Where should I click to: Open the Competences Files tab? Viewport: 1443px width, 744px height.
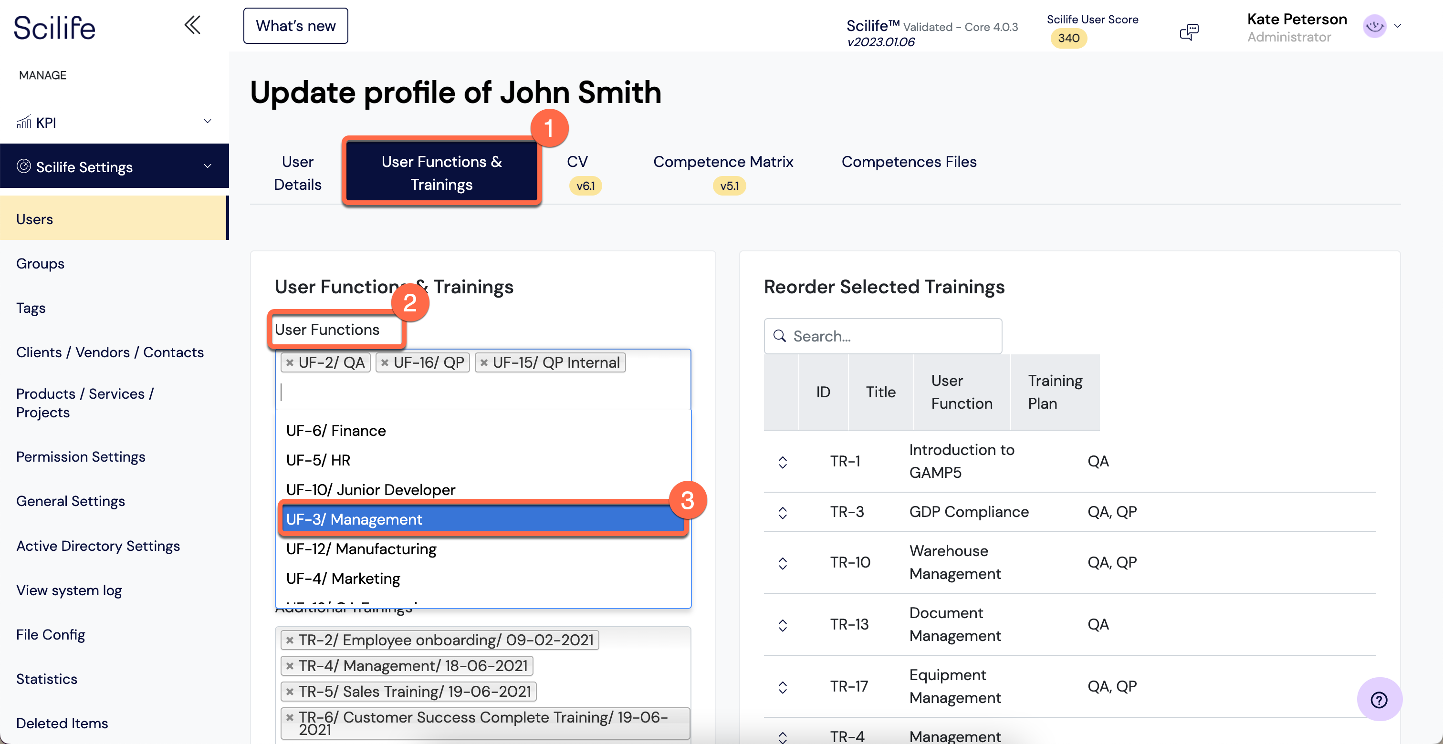pyautogui.click(x=909, y=162)
